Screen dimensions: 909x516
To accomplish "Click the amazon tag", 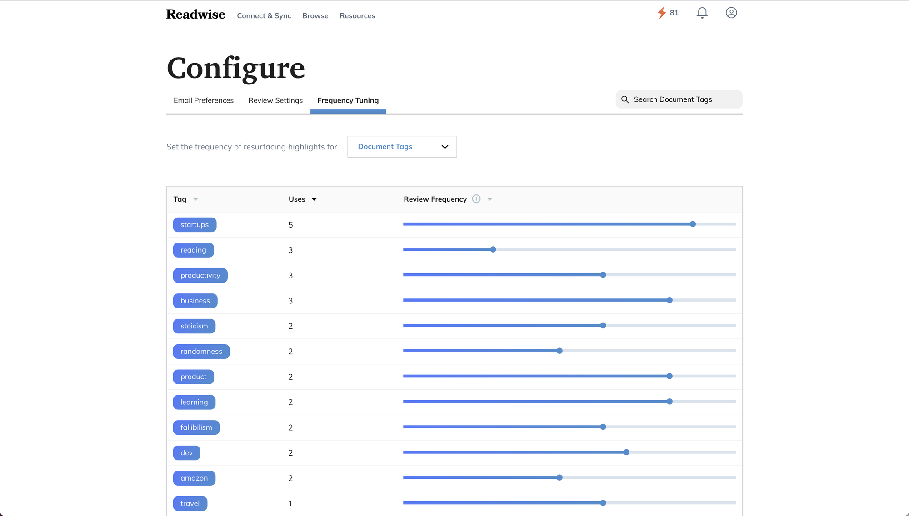I will click(x=194, y=478).
